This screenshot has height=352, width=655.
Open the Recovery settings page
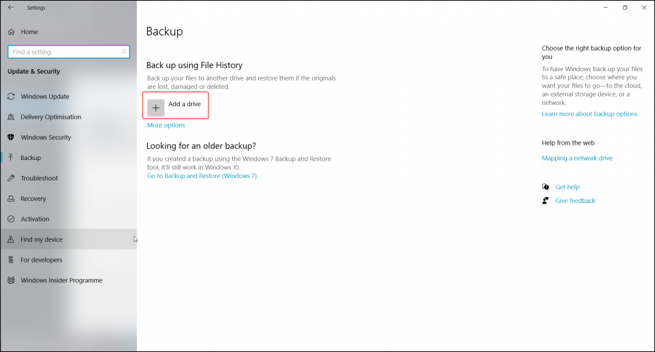tap(33, 199)
